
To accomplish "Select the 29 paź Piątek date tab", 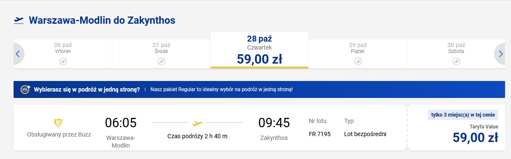I will tap(358, 53).
